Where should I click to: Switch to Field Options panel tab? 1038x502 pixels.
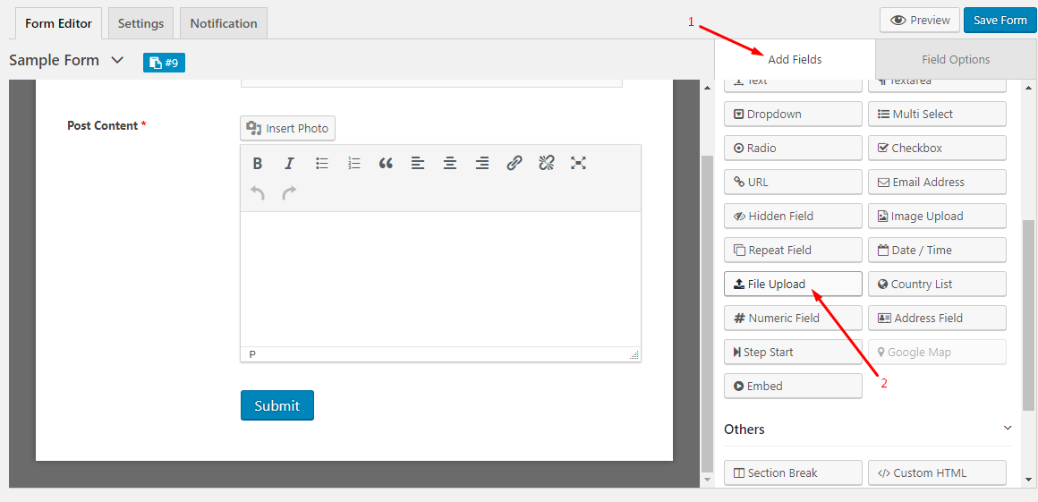coord(956,59)
